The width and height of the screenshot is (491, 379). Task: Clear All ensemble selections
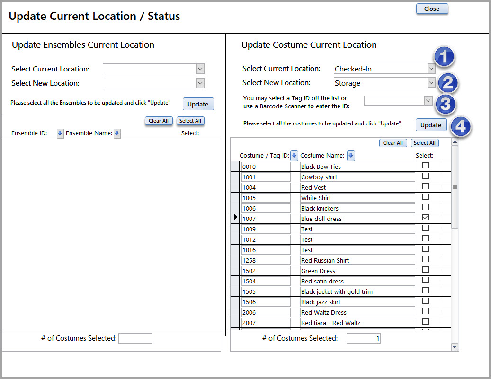pyautogui.click(x=159, y=121)
